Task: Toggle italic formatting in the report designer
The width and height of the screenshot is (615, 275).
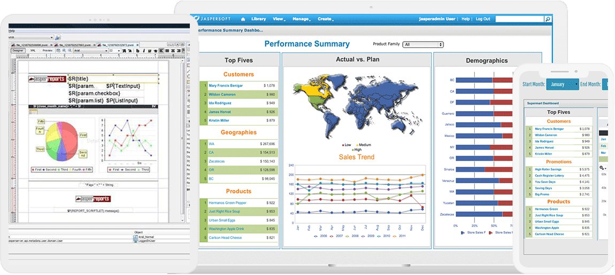Action: point(144,51)
